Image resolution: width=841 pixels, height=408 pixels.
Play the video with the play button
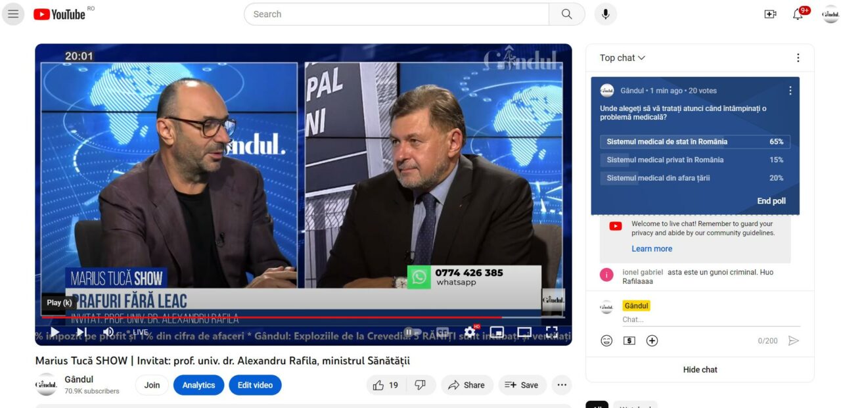(x=55, y=332)
